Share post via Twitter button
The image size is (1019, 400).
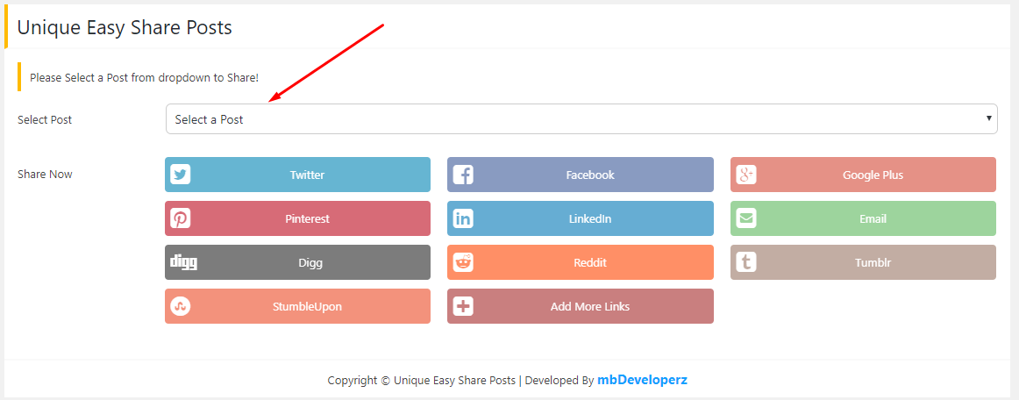(x=307, y=175)
